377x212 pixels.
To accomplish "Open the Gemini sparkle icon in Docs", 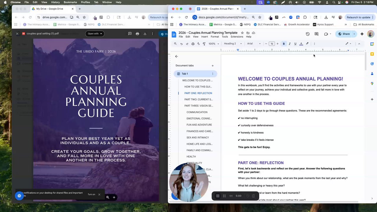I will [x=362, y=34].
